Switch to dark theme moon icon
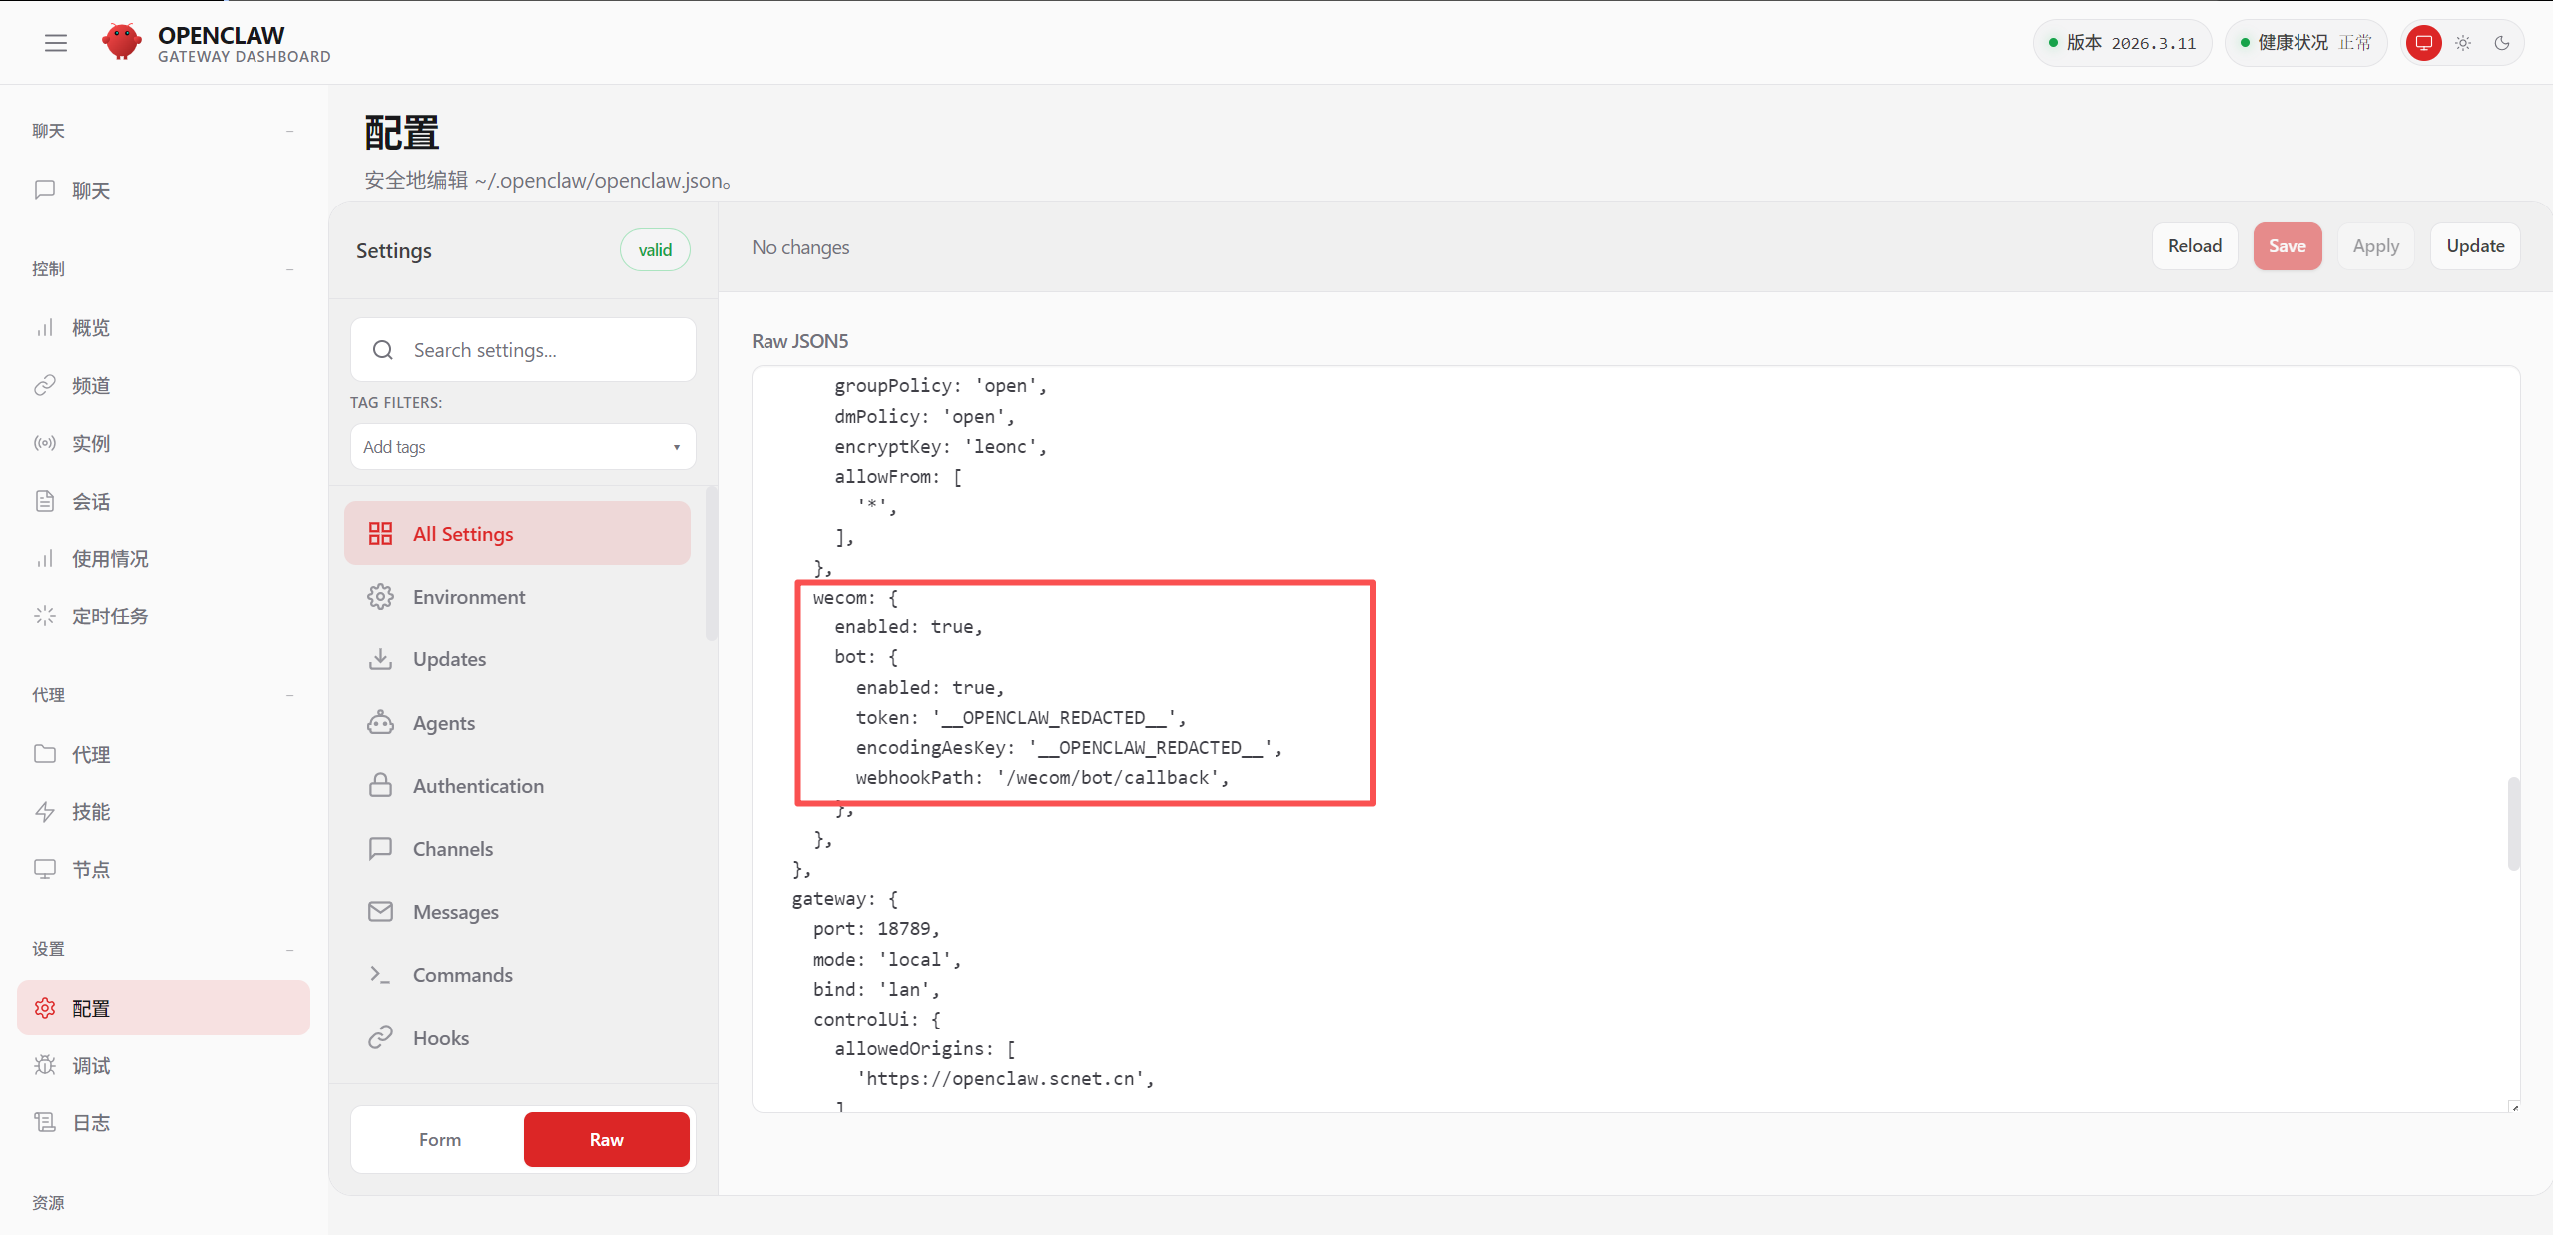Viewport: 2553px width, 1235px height. (2502, 43)
